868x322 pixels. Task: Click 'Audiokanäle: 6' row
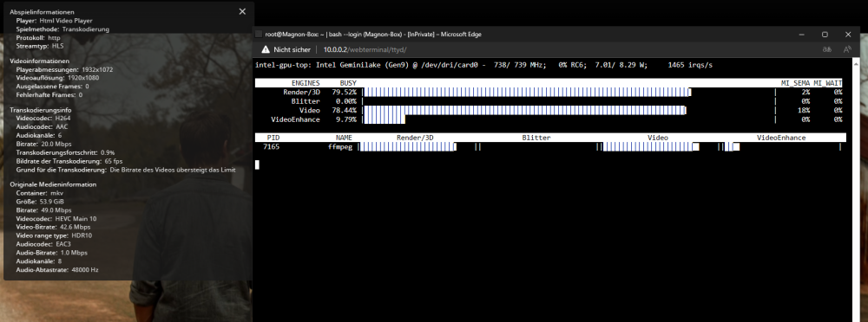coord(39,135)
